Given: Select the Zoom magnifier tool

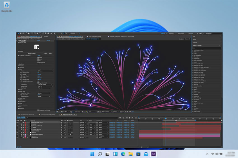Looking at the screenshot, I should [x=23, y=33].
